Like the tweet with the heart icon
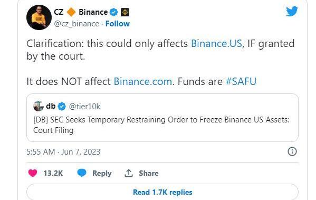This screenshot has height=200, width=316. (33, 173)
